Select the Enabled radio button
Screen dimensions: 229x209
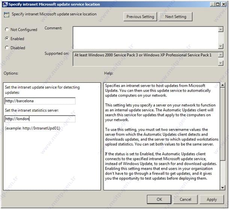(x=7, y=39)
